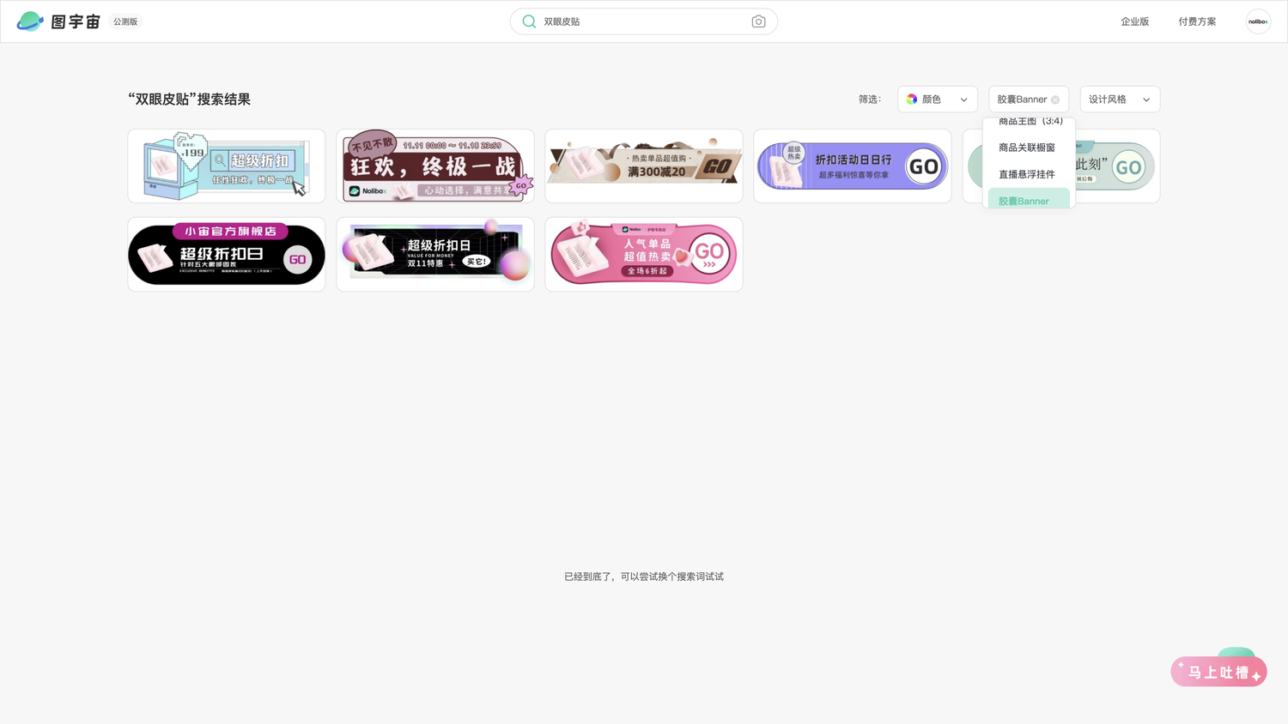Focus the 双眼皮贴 search field

click(x=644, y=21)
